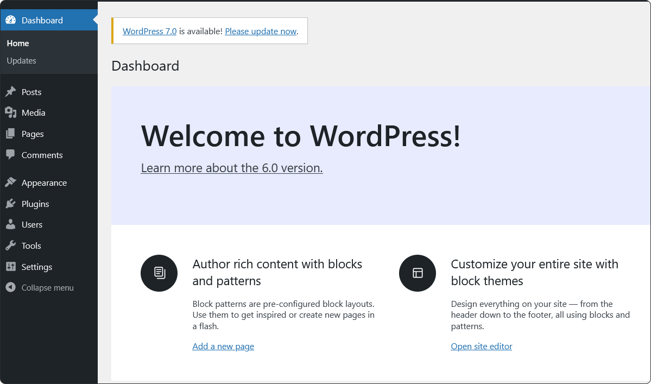The width and height of the screenshot is (651, 384).
Task: Select Home in the Dashboard submenu
Action: [18, 43]
